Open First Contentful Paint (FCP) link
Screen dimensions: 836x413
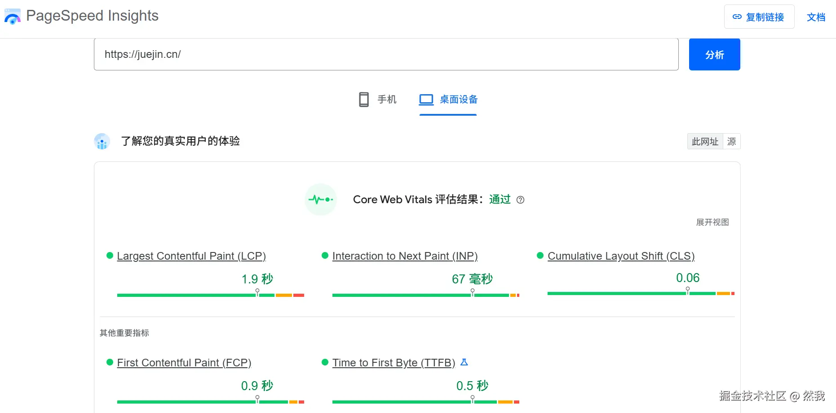coord(184,363)
